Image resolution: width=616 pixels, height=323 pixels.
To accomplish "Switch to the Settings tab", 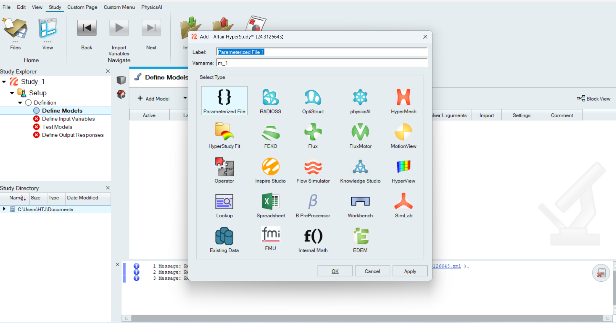I will pos(521,115).
